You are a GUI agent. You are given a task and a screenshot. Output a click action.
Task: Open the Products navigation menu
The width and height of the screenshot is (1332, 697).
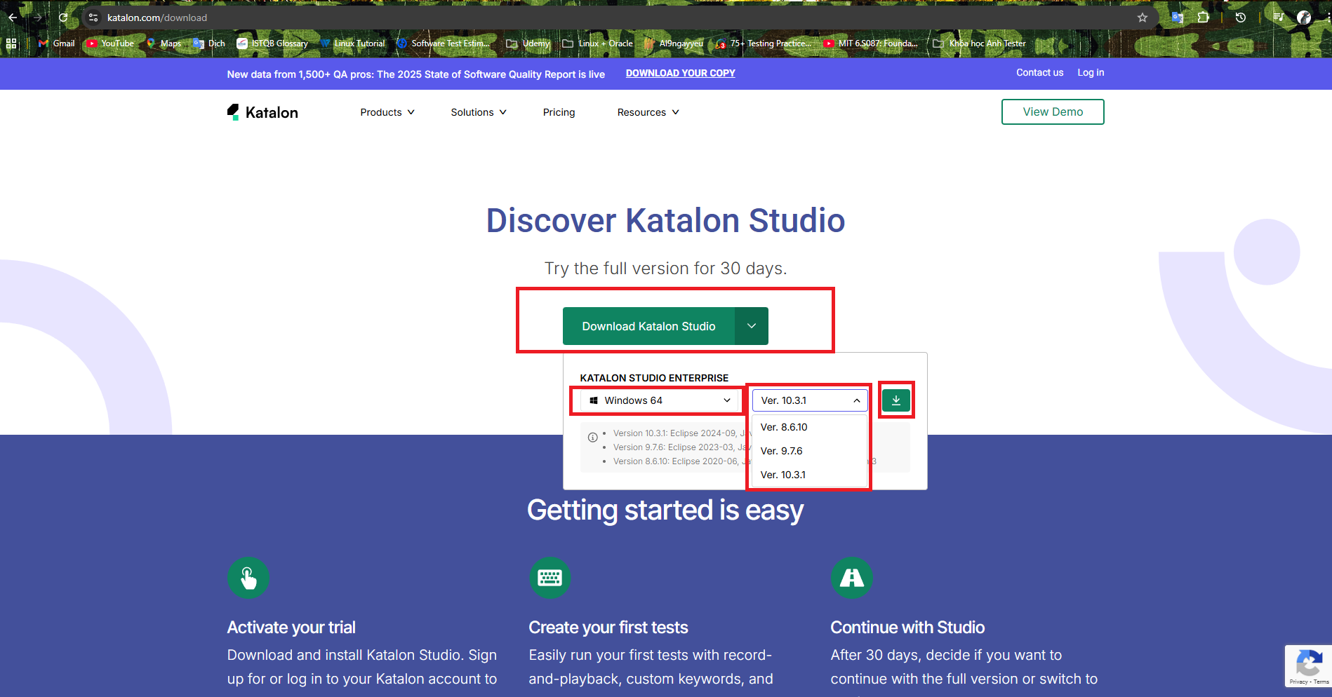click(x=387, y=112)
